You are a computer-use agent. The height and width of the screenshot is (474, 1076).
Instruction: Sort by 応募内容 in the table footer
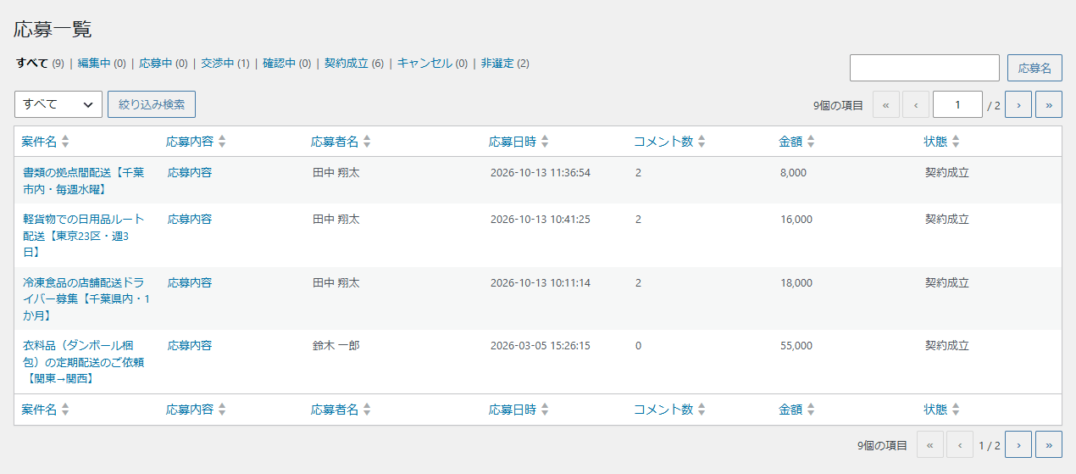coord(197,410)
